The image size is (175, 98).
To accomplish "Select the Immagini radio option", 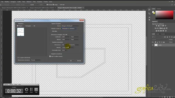I will [x=24, y=26].
